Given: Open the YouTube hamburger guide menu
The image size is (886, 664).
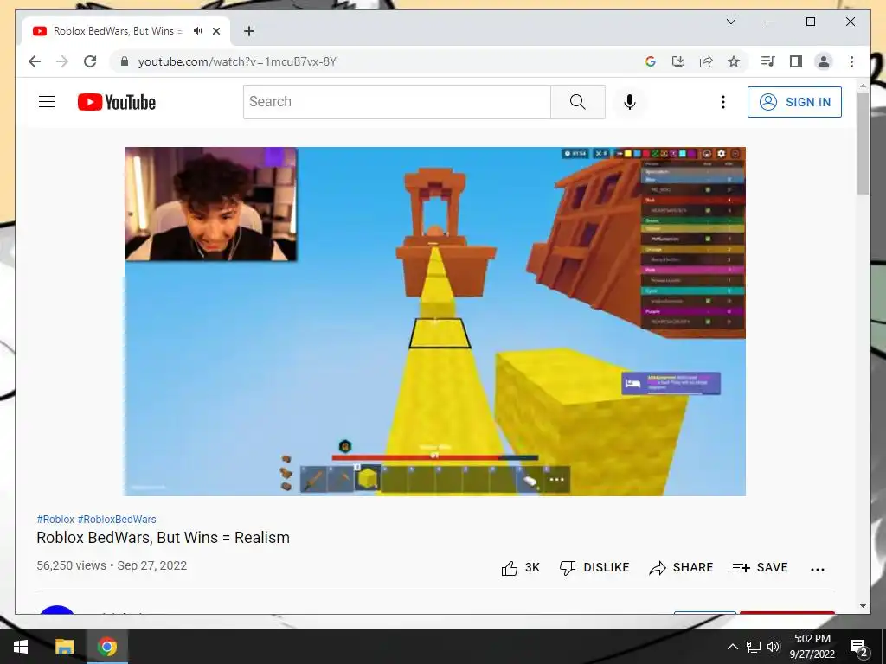Looking at the screenshot, I should point(47,102).
